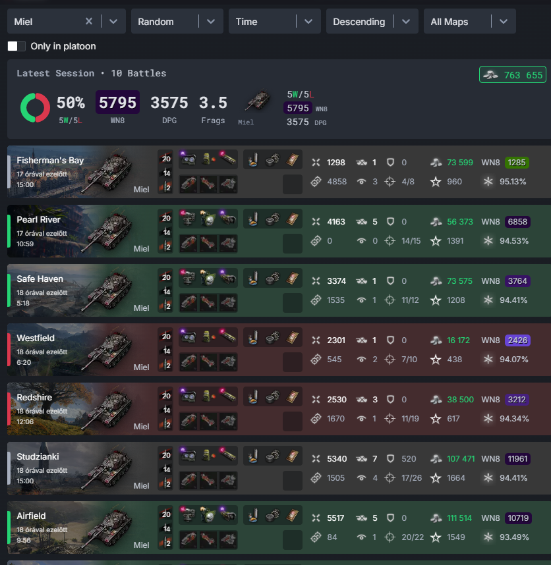Click the WN8 badge showing 10719
The height and width of the screenshot is (565, 551).
pos(518,518)
